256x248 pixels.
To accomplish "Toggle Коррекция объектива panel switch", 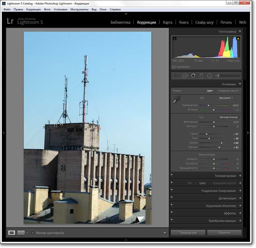I will click(172, 205).
